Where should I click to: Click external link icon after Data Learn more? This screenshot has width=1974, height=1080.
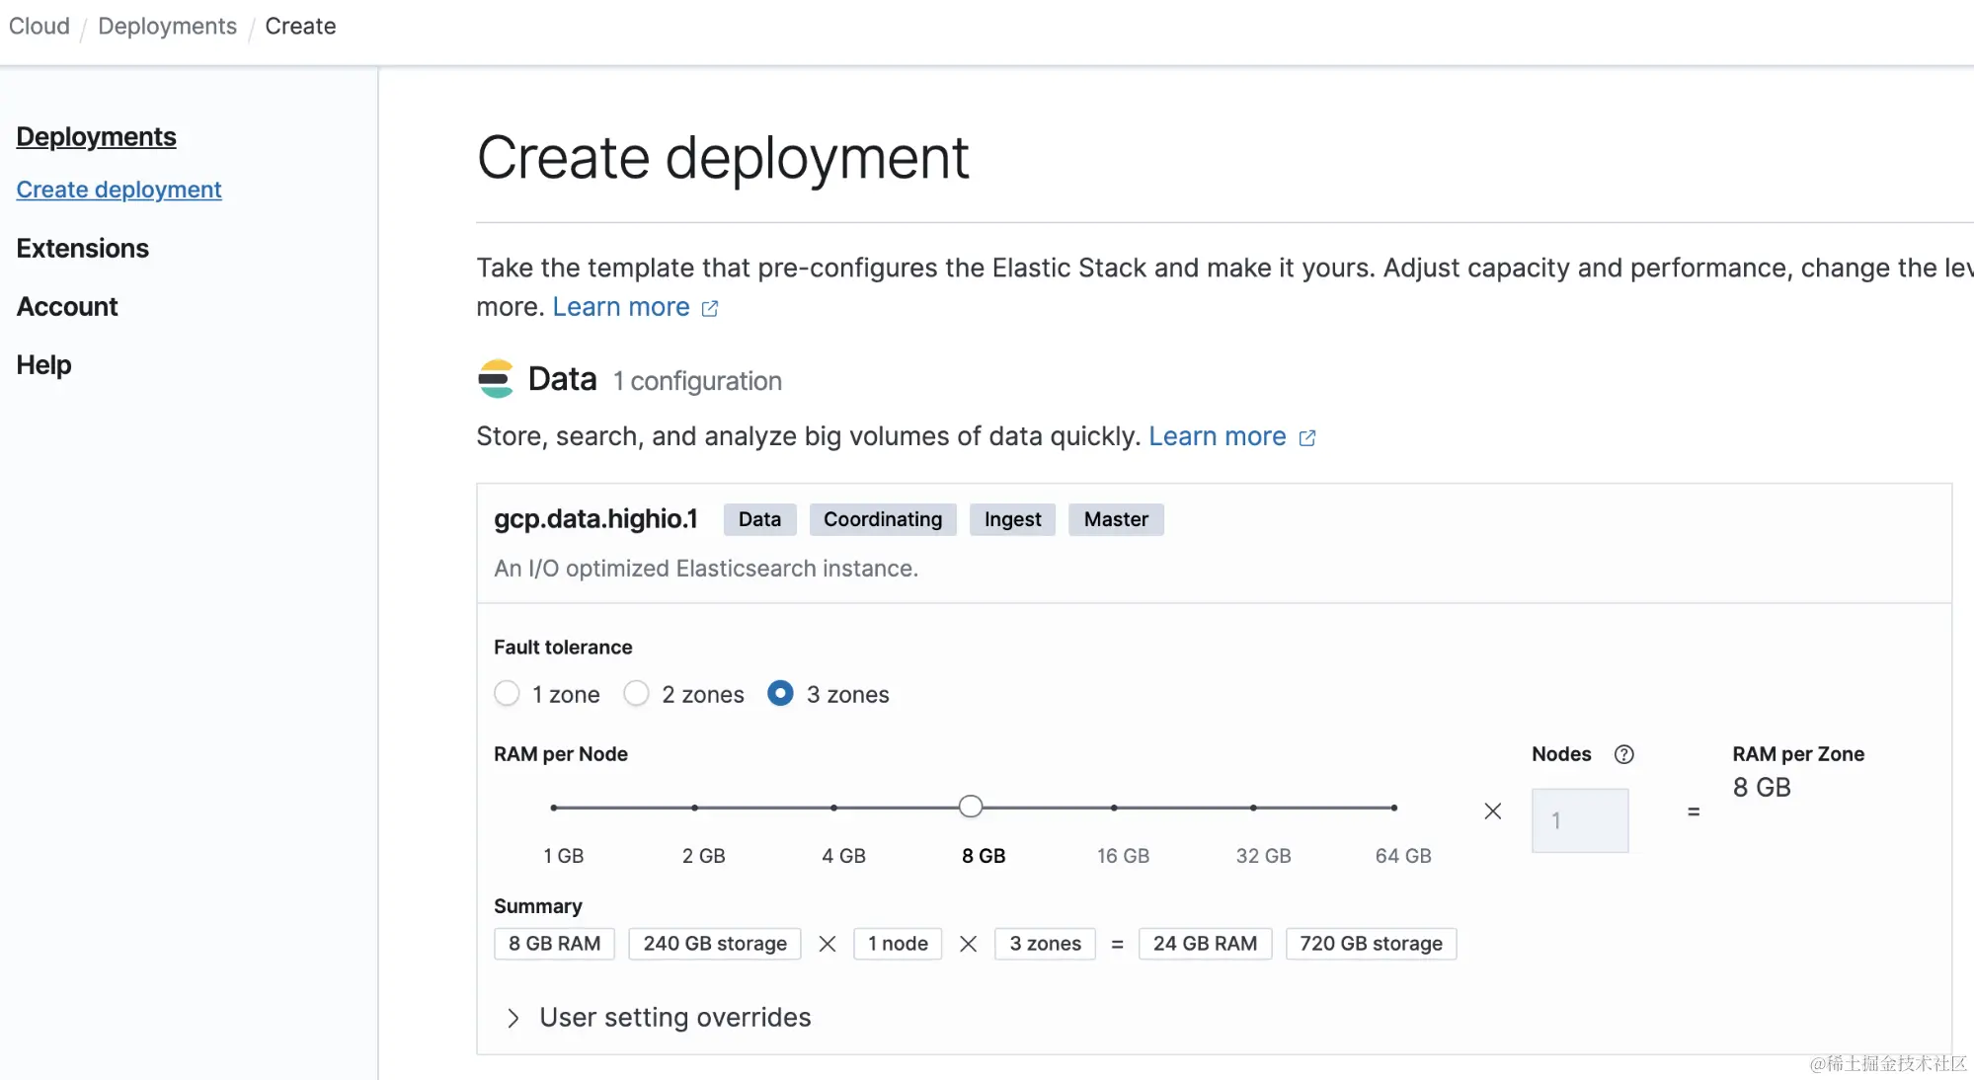tap(1307, 437)
